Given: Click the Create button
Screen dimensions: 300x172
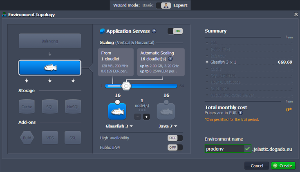Looking at the screenshot, I should [x=283, y=165].
